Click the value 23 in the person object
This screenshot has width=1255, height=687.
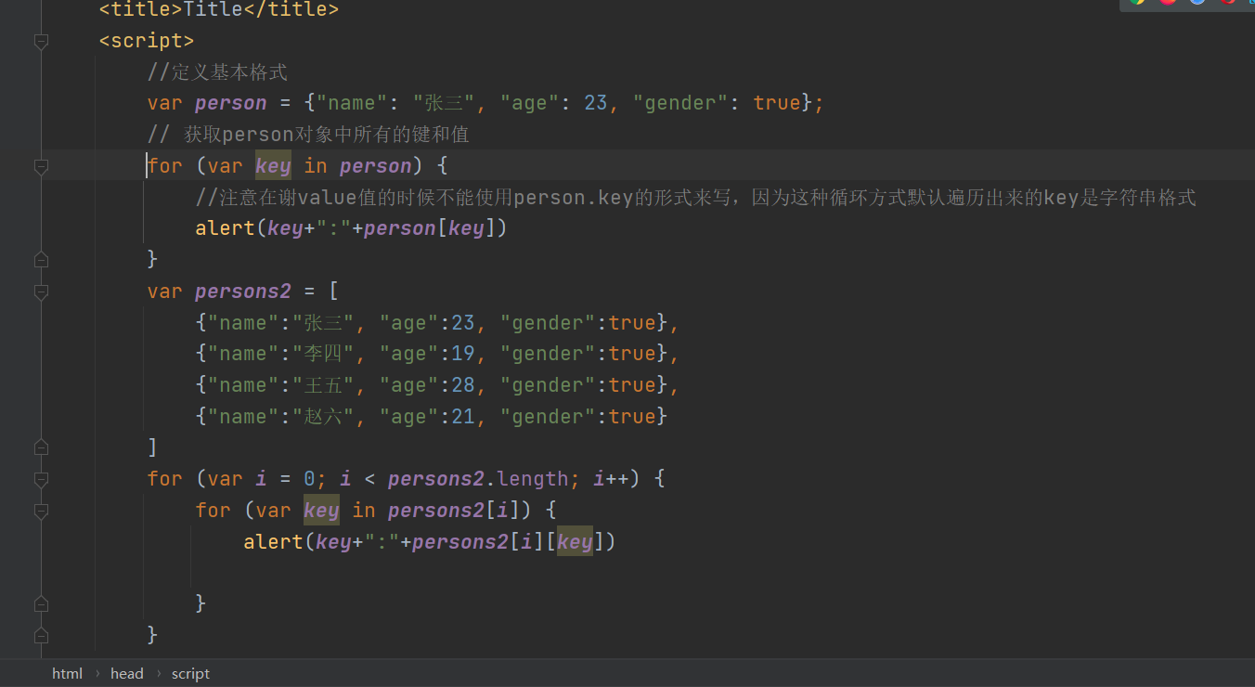click(595, 103)
